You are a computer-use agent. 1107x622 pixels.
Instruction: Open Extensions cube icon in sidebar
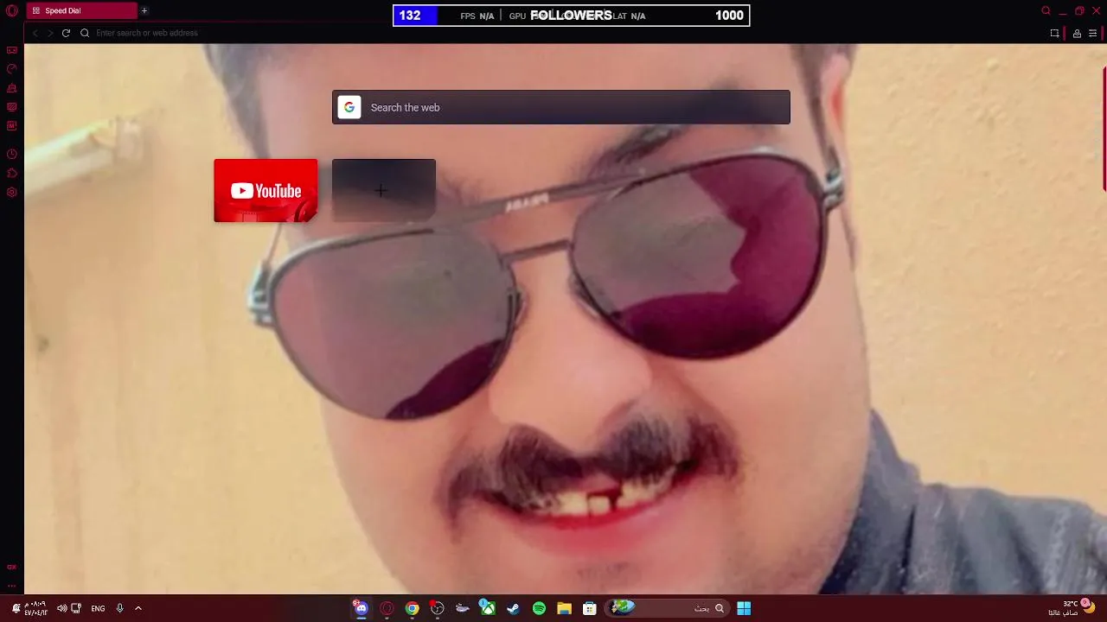(12, 173)
